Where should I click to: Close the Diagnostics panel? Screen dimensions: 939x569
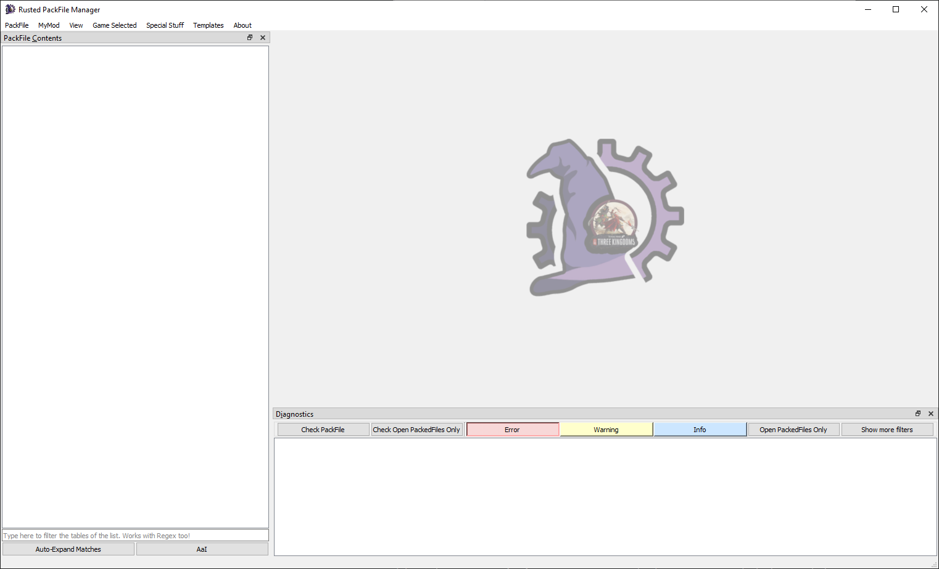coord(931,414)
